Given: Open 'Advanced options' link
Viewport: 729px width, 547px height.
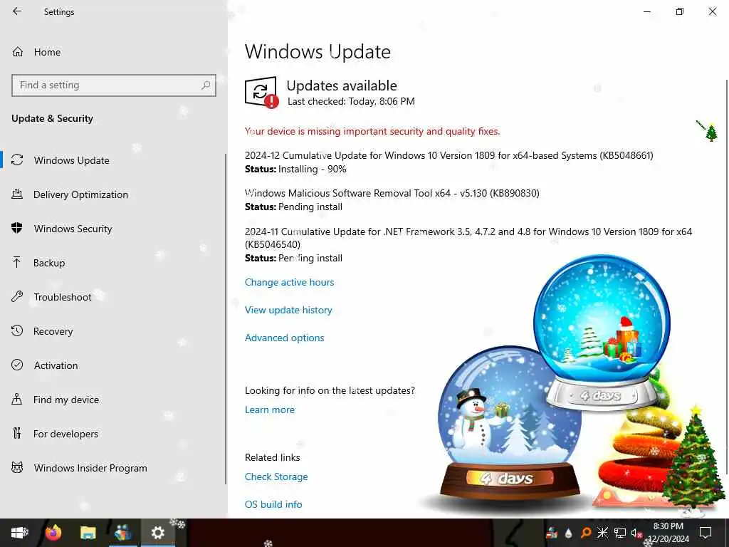Looking at the screenshot, I should (x=284, y=338).
